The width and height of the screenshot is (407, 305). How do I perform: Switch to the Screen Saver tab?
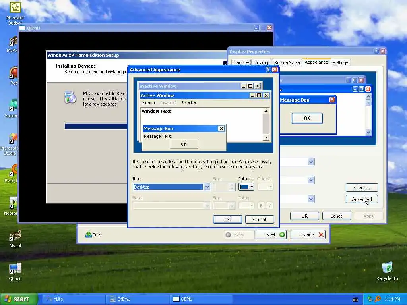point(287,62)
